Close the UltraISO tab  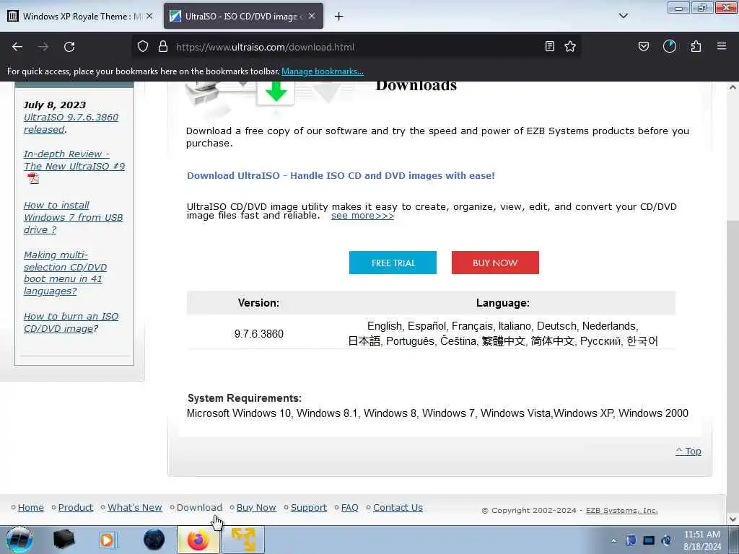click(x=312, y=16)
